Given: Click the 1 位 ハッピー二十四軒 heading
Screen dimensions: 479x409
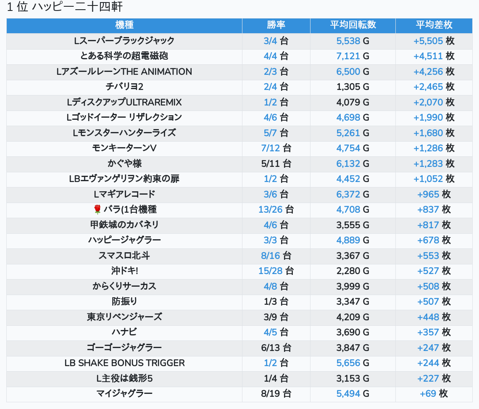Looking at the screenshot, I should tap(65, 7).
